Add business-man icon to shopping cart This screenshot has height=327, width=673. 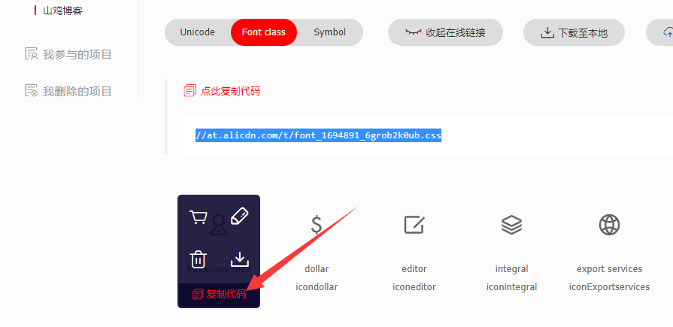pos(199,217)
